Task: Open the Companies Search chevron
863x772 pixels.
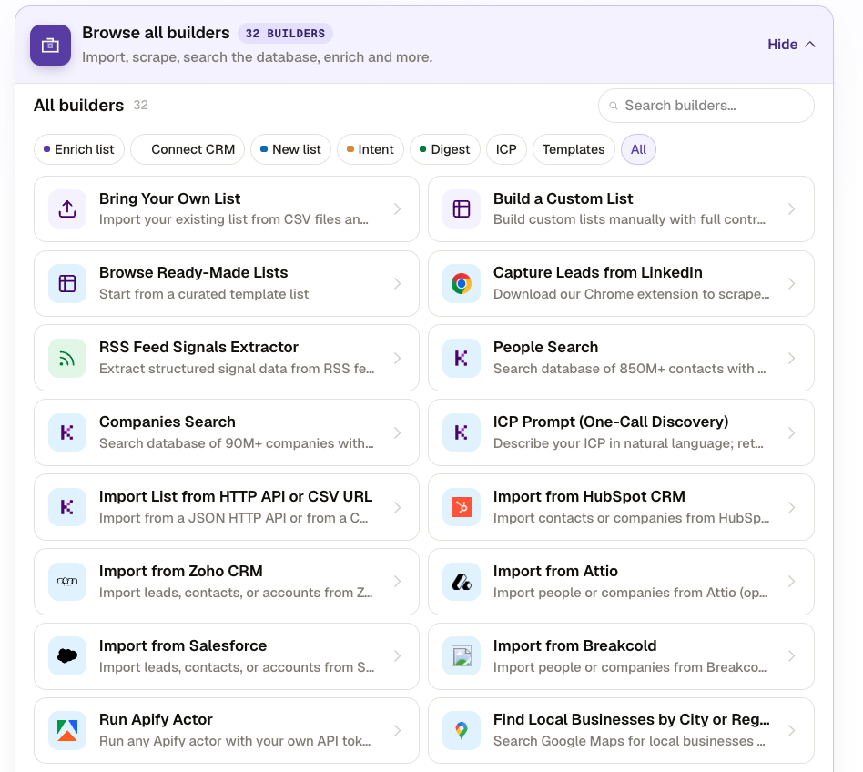Action: click(398, 433)
